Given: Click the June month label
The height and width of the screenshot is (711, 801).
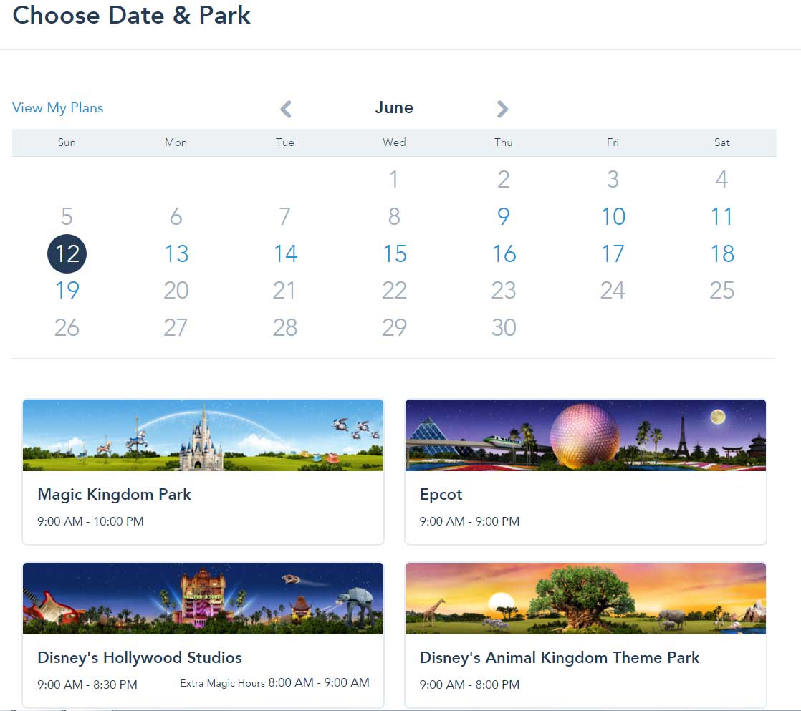Looking at the screenshot, I should click(394, 107).
